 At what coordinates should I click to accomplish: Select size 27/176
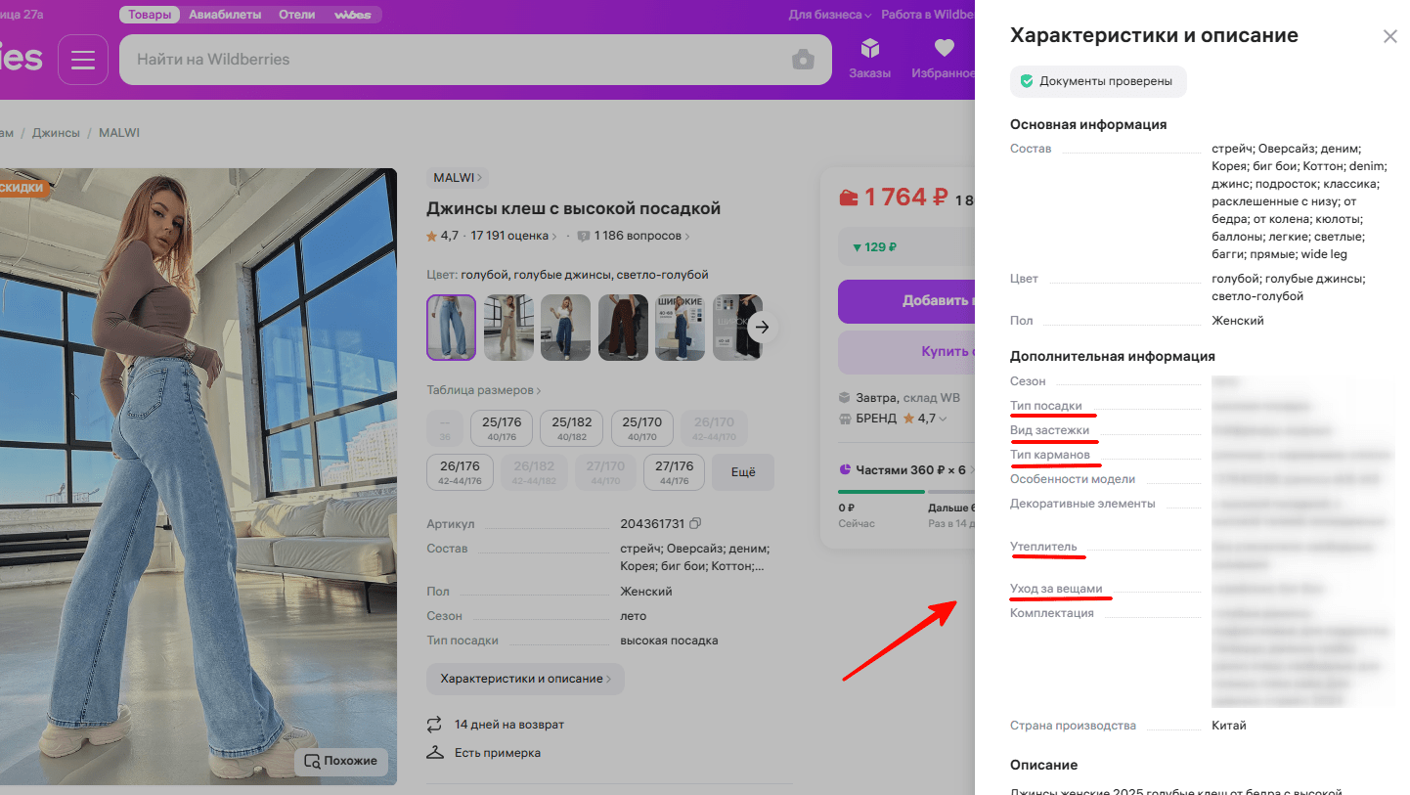pyautogui.click(x=674, y=472)
